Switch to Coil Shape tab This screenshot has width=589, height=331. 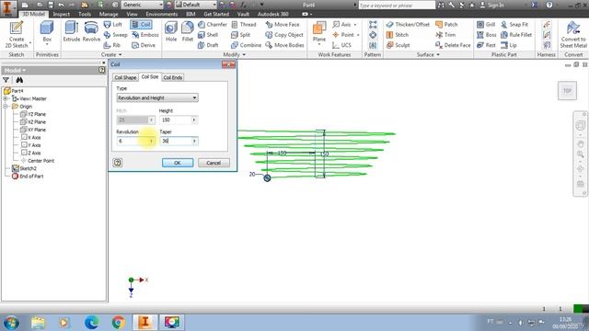tap(125, 77)
